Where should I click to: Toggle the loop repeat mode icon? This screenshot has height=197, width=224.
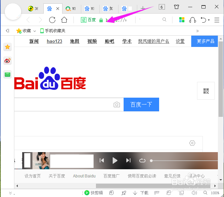tap(142, 161)
